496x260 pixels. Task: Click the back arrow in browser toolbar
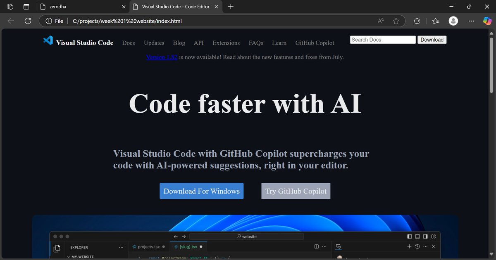tap(11, 21)
